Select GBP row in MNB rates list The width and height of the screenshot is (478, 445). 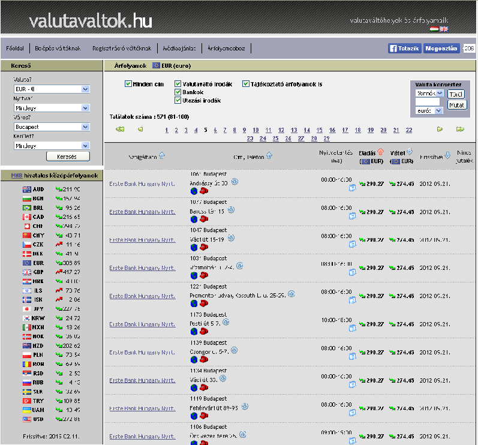click(x=51, y=272)
